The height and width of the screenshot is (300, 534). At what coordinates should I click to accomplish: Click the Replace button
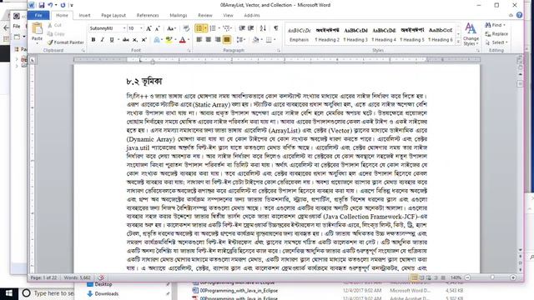(496, 33)
